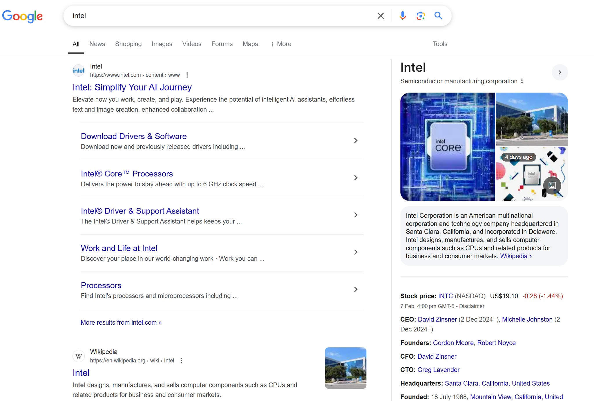Click the magnifying glass search button
Screen dimensions: 594x401
438,16
